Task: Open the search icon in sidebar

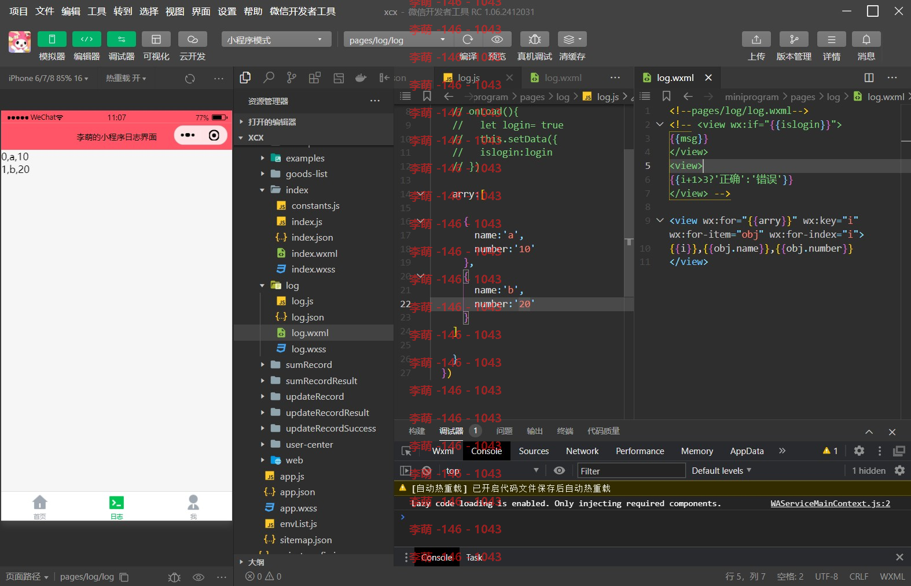Action: 269,78
